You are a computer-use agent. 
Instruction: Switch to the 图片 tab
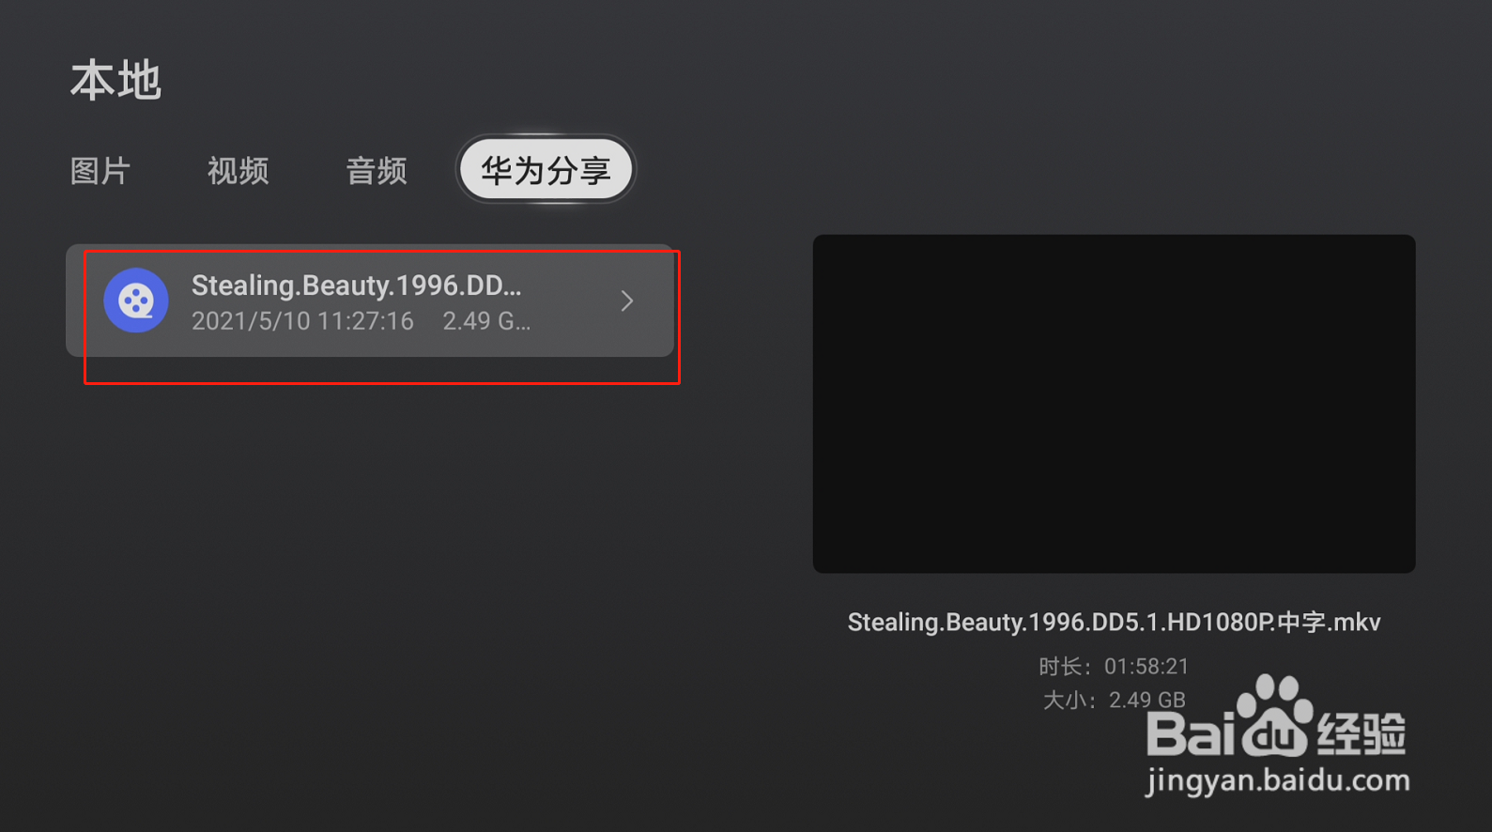point(100,171)
